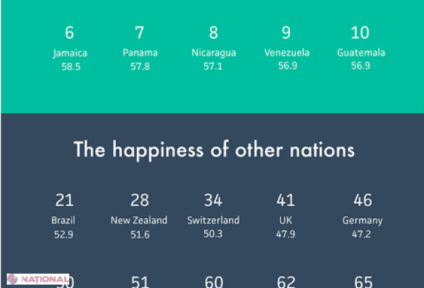Select Nicaragua ranked number 8
Image resolution: width=424 pixels, height=288 pixels.
tap(214, 49)
